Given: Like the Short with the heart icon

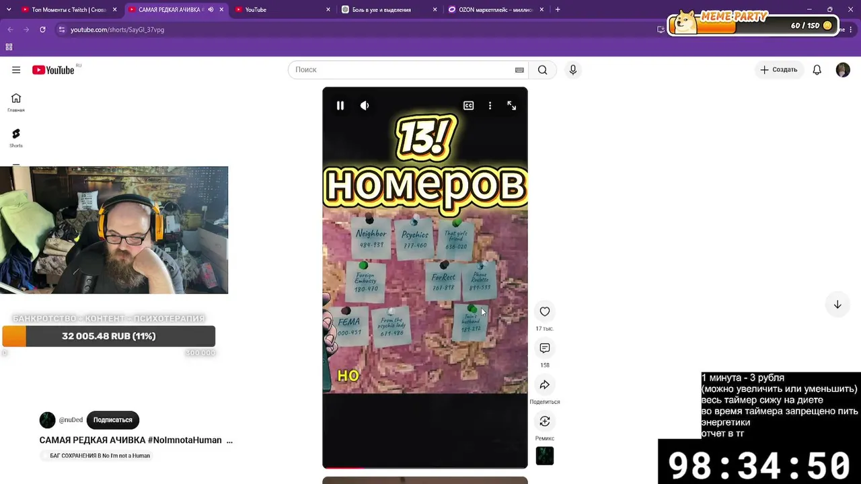Looking at the screenshot, I should coord(545,311).
